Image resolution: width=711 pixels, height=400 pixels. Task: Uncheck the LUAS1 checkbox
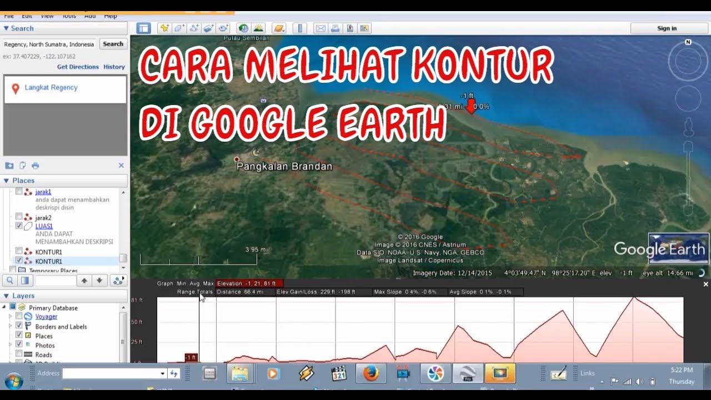pyautogui.click(x=19, y=226)
